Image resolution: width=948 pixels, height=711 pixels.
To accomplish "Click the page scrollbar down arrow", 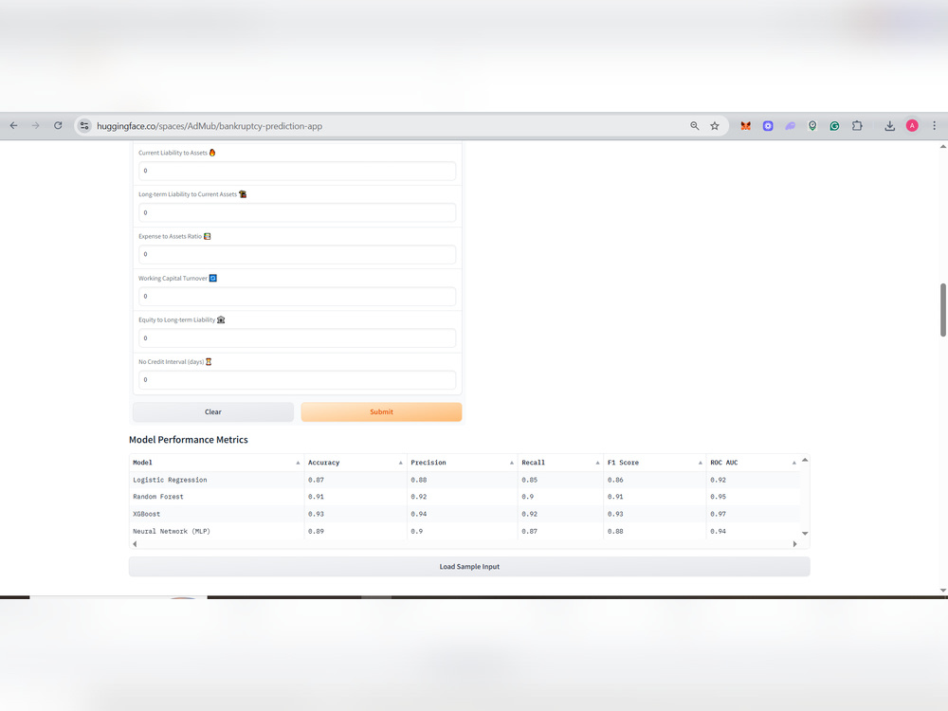I will [x=942, y=590].
